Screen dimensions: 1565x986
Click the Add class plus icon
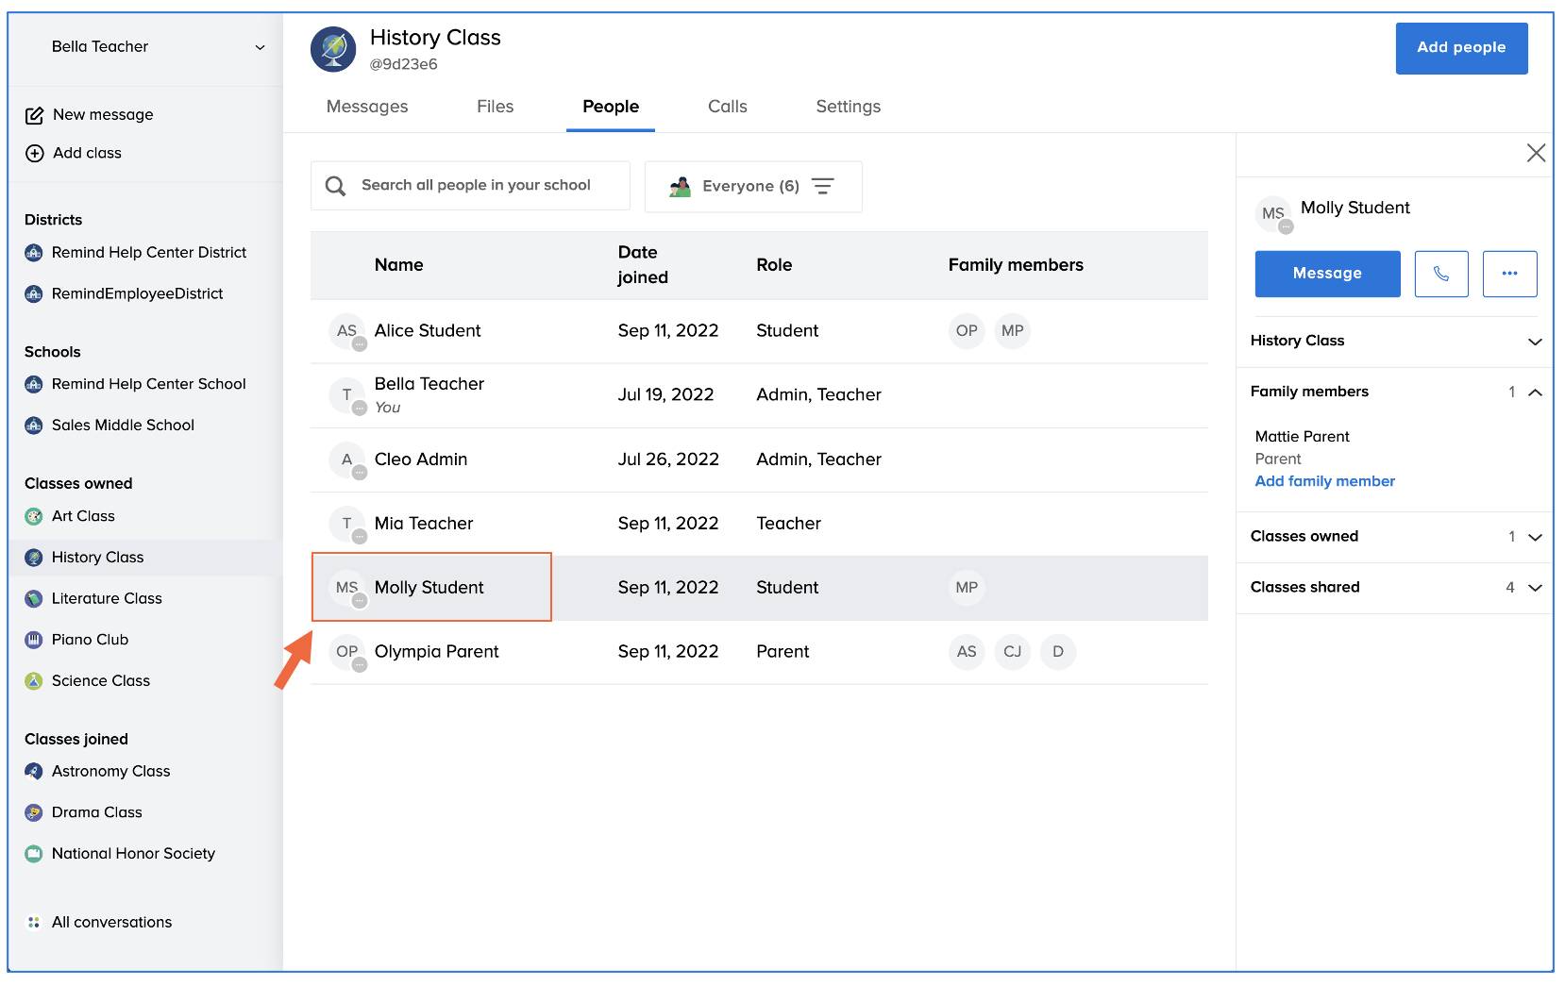35,154
